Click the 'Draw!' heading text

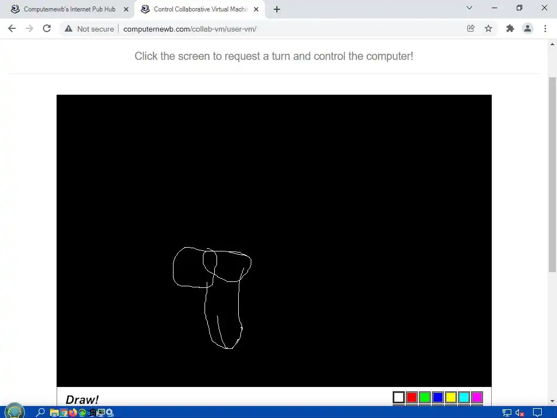coord(82,399)
